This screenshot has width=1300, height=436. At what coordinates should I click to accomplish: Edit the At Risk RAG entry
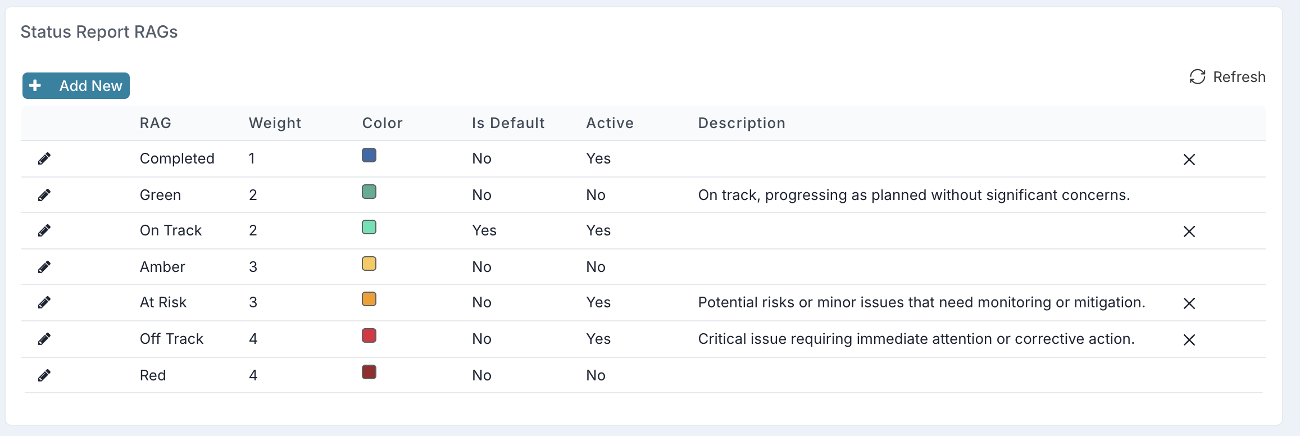pos(44,303)
